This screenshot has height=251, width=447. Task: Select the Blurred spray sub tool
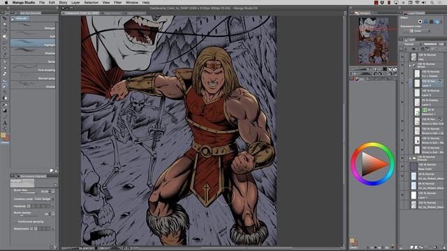pos(33,76)
